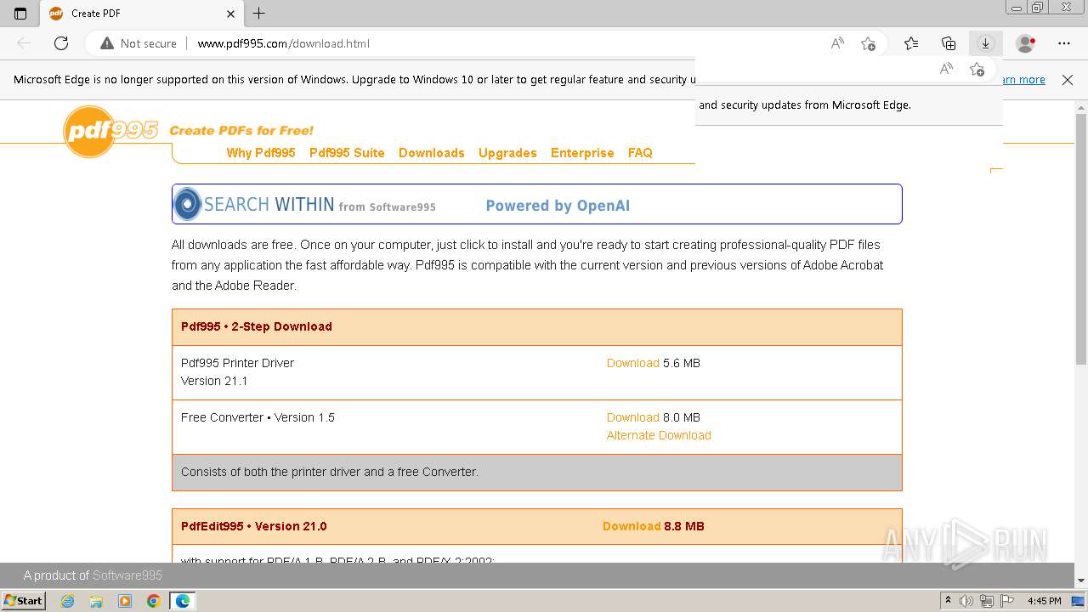Viewport: 1088px width, 612px height.
Task: Click the popup add favorites star icon
Action: pyautogui.click(x=977, y=69)
